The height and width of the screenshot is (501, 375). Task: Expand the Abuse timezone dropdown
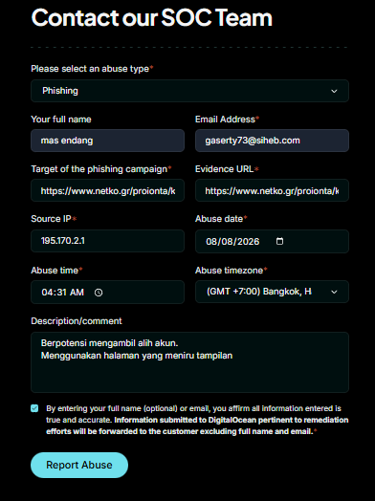coord(272,292)
